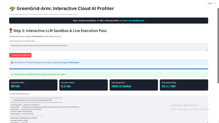Image resolution: width=219 pixels, height=123 pixels.
Task: Click the checkmark icon in success message
Action: click(12, 74)
